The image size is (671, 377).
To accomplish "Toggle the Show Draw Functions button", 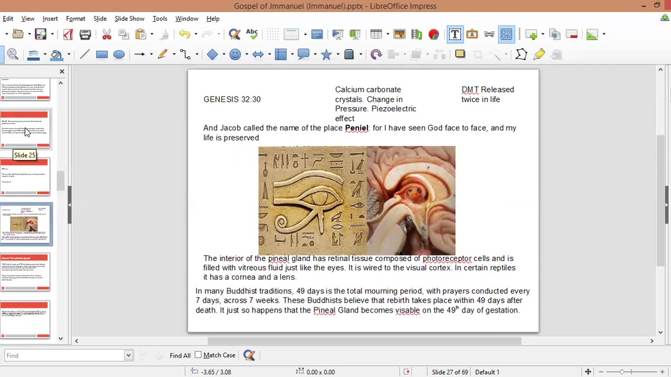I will [x=506, y=35].
